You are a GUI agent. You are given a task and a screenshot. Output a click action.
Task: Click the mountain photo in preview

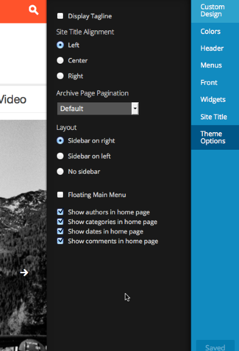pos(23,235)
